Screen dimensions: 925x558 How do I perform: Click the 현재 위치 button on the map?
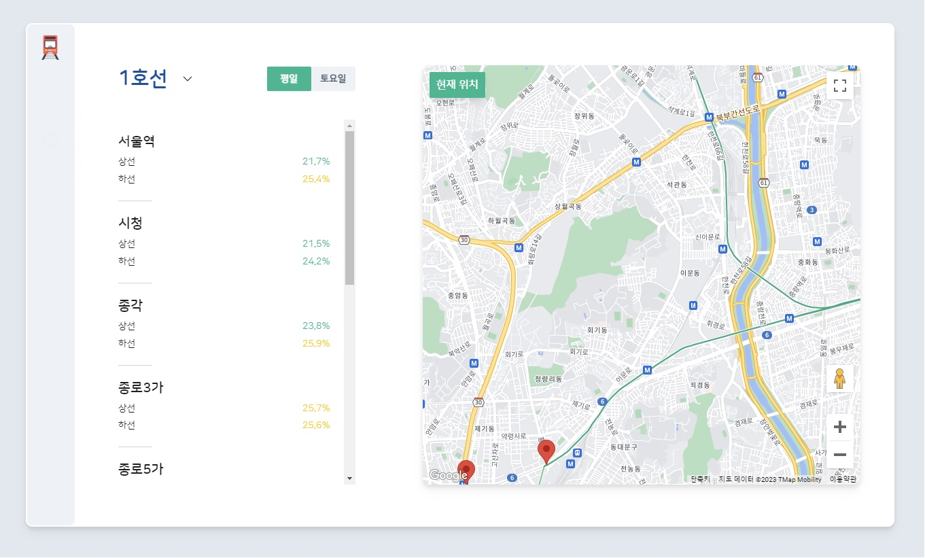coord(457,85)
